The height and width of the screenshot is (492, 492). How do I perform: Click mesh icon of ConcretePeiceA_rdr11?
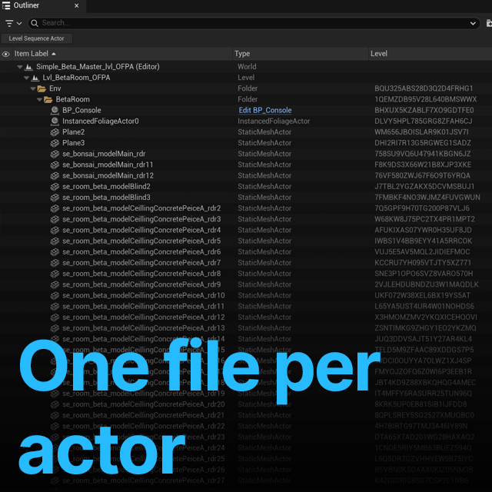click(x=55, y=307)
